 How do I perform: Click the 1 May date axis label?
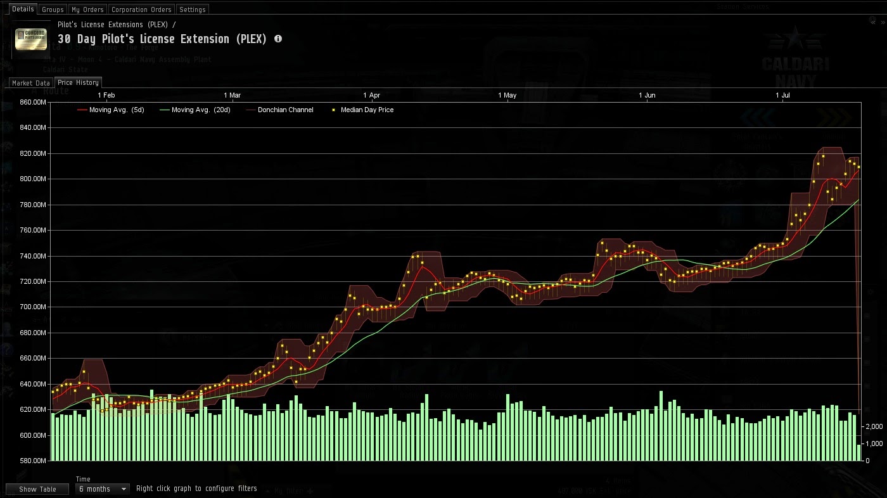[x=507, y=95]
